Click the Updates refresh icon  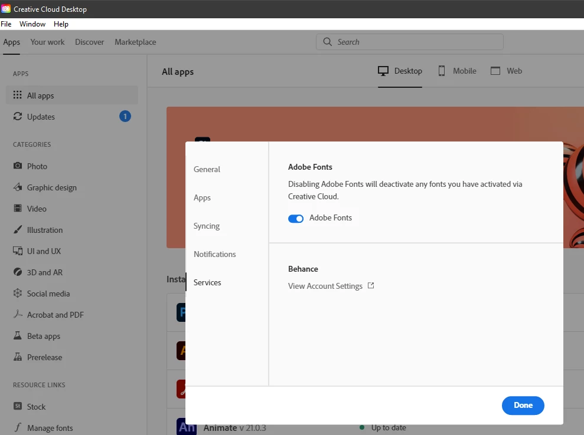click(18, 116)
